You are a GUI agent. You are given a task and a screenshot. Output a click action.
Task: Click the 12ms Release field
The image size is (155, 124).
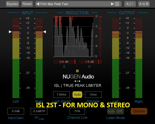click(93, 95)
